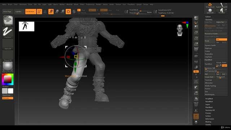
Task: Activate the Move transform icon
Action: click(51, 12)
